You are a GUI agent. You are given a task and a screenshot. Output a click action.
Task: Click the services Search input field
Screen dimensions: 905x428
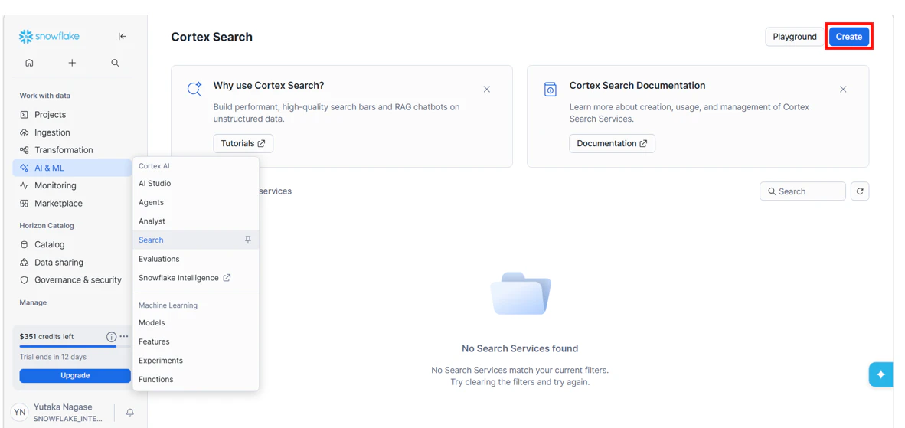click(802, 191)
